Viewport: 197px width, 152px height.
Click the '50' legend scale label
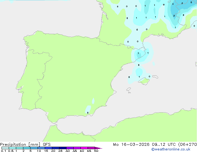pos(96,151)
